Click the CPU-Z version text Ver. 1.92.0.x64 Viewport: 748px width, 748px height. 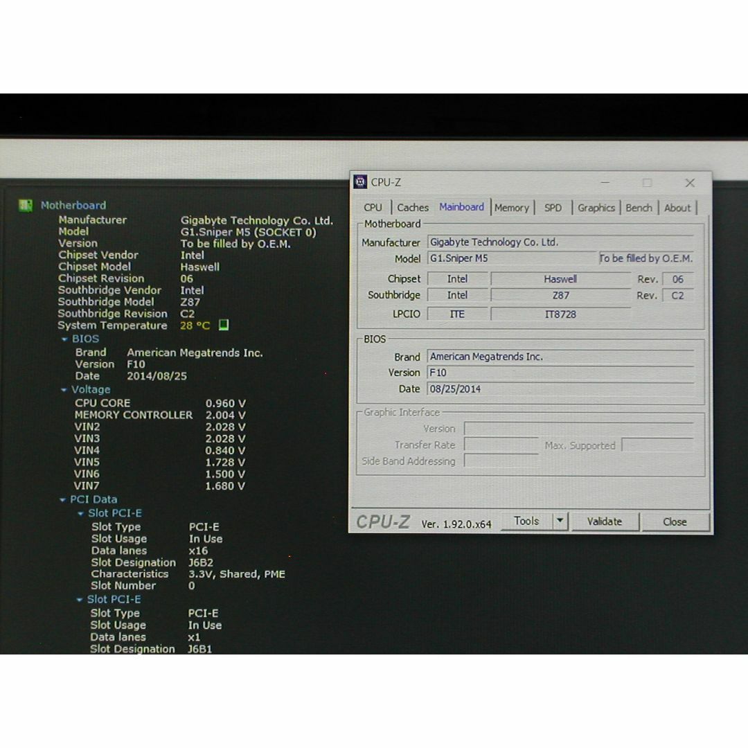pyautogui.click(x=456, y=524)
